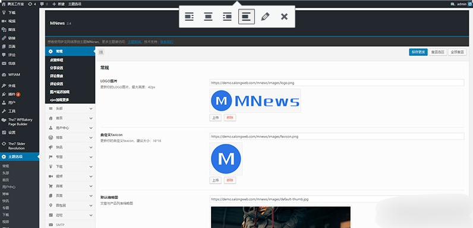
Task: Open the WPJAM dashboard icon in sidebar
Action: 4,74
